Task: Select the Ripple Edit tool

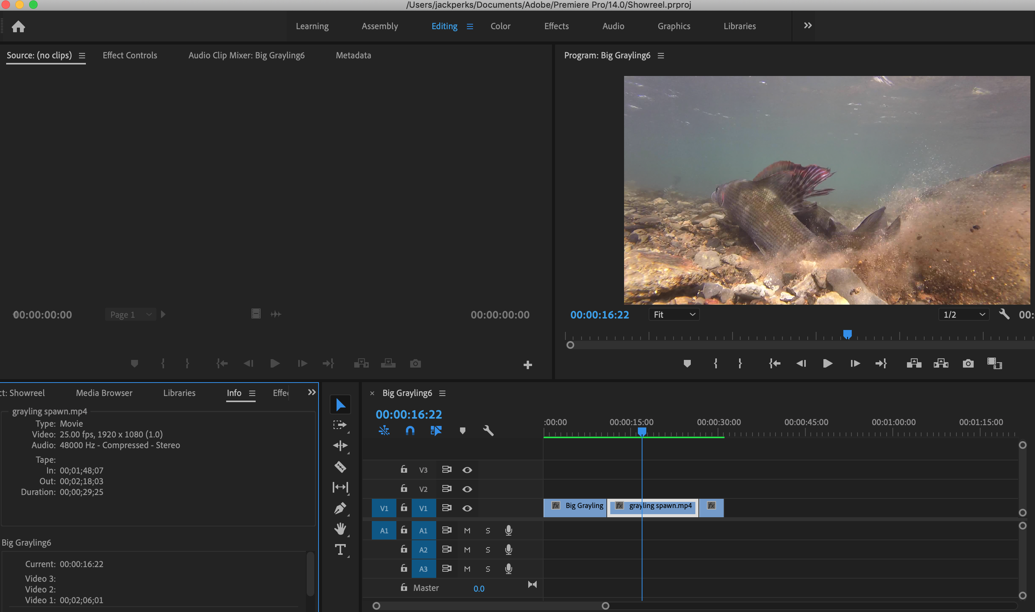Action: tap(340, 445)
